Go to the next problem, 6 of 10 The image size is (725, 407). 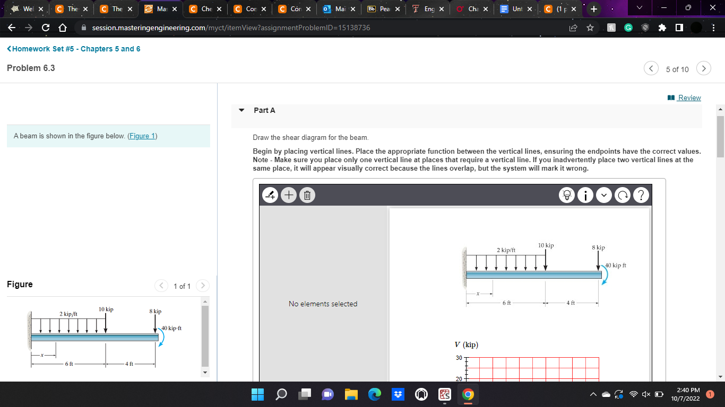click(x=704, y=69)
